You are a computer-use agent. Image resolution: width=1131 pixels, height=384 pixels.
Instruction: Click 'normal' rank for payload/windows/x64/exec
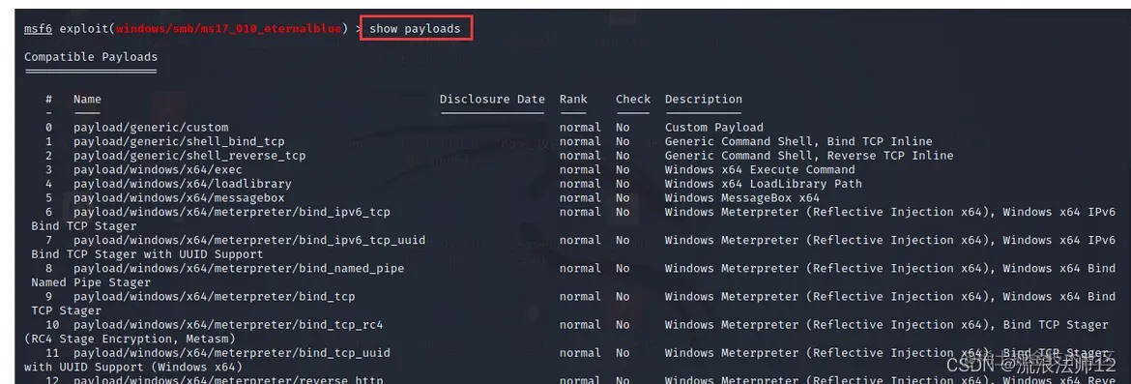click(580, 169)
